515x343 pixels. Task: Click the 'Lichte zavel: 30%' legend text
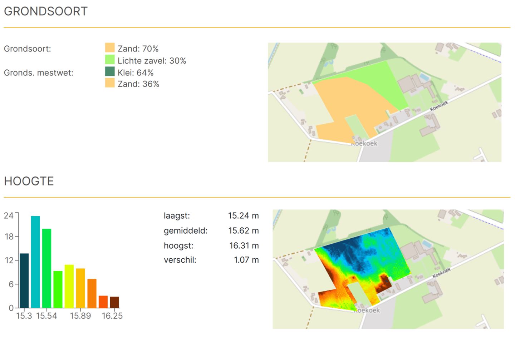click(x=152, y=61)
